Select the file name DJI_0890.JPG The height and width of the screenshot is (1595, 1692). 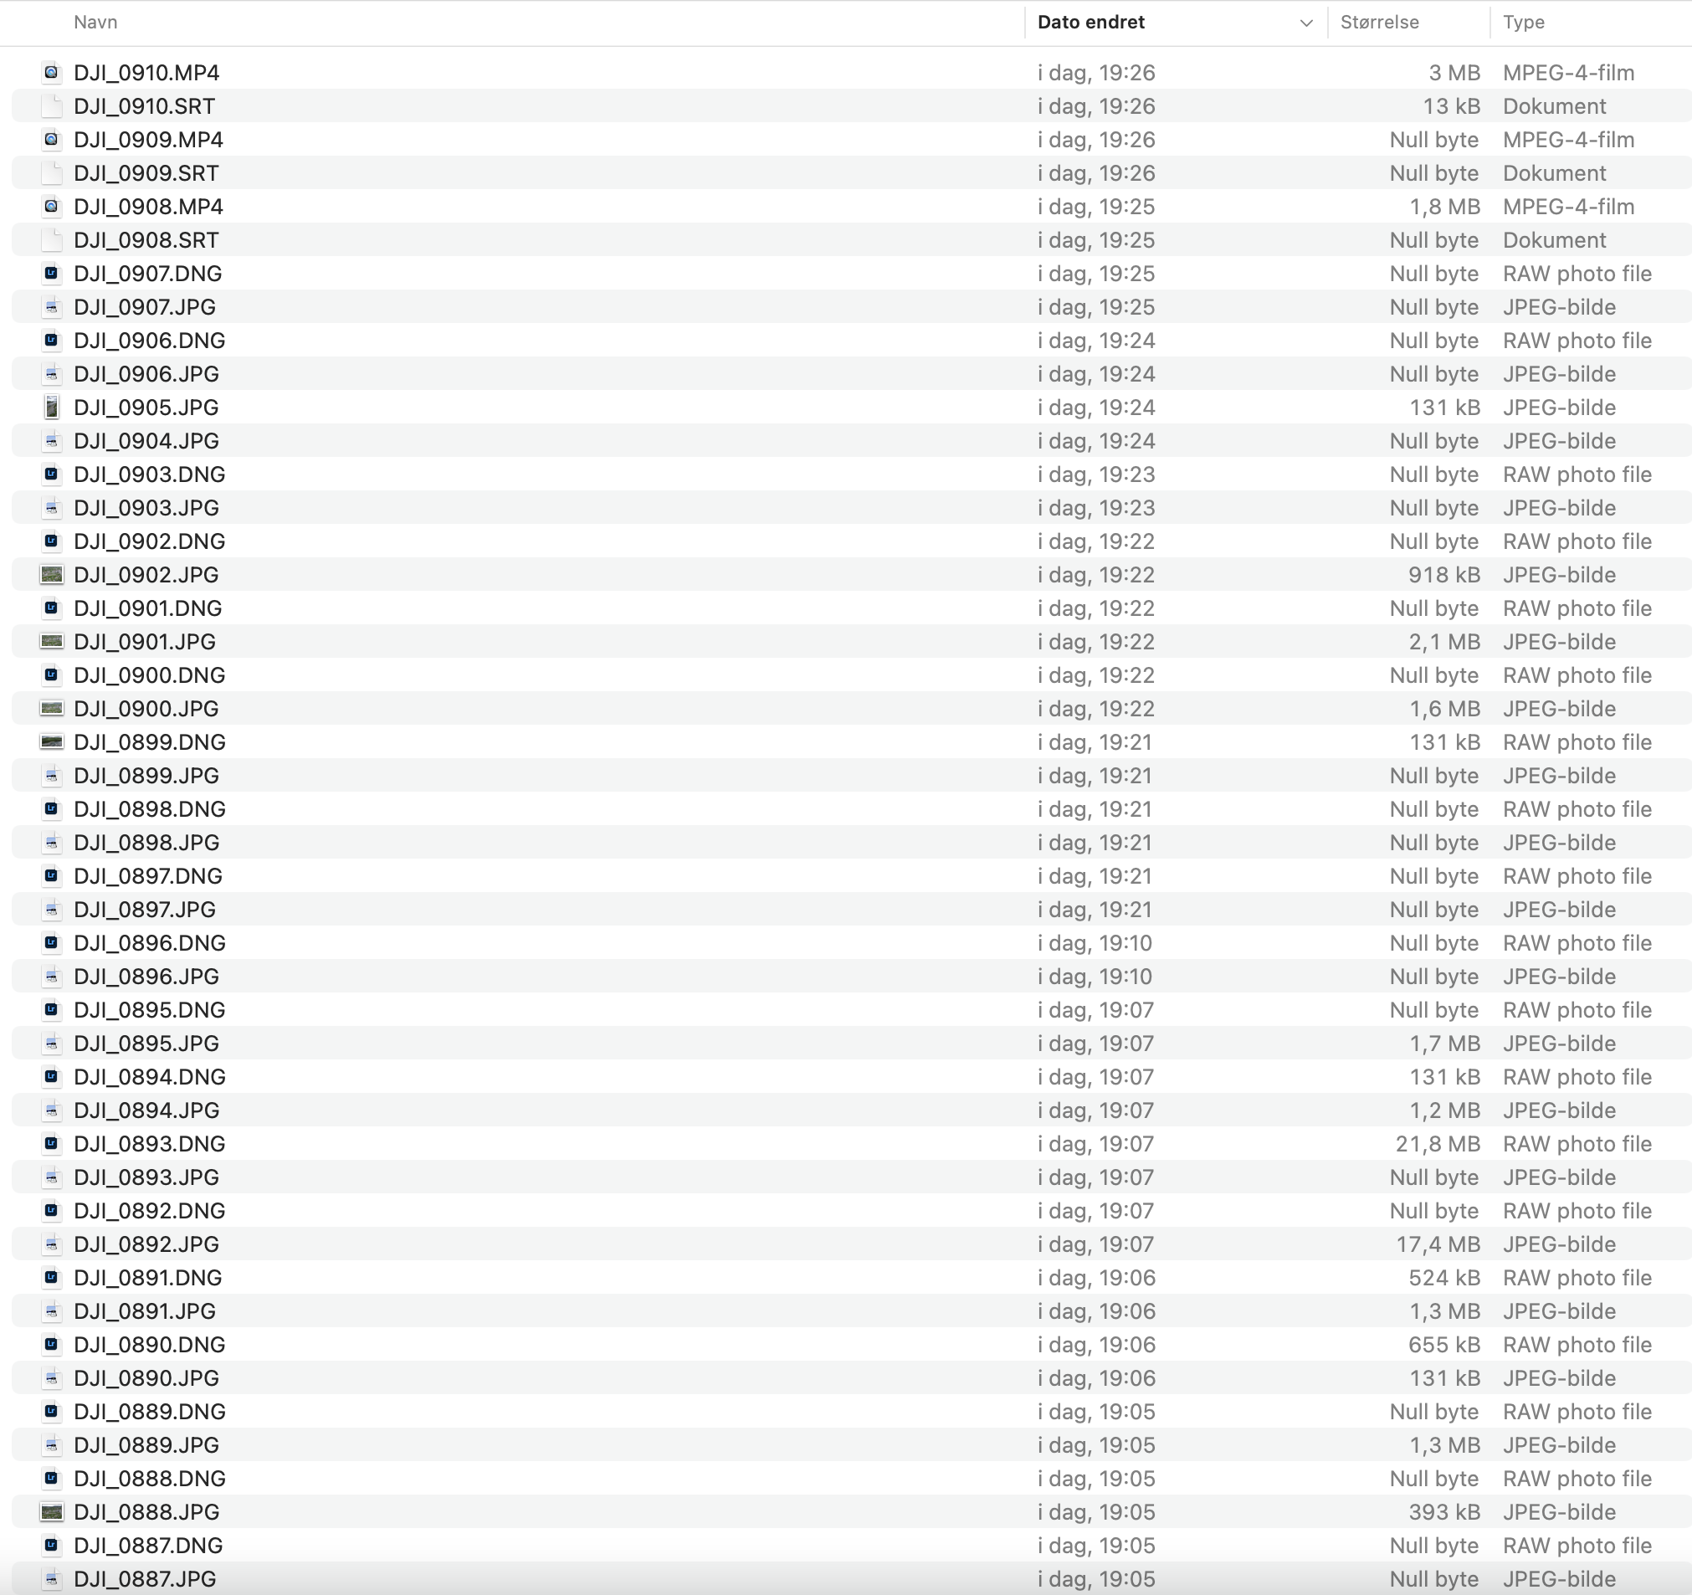(x=146, y=1379)
